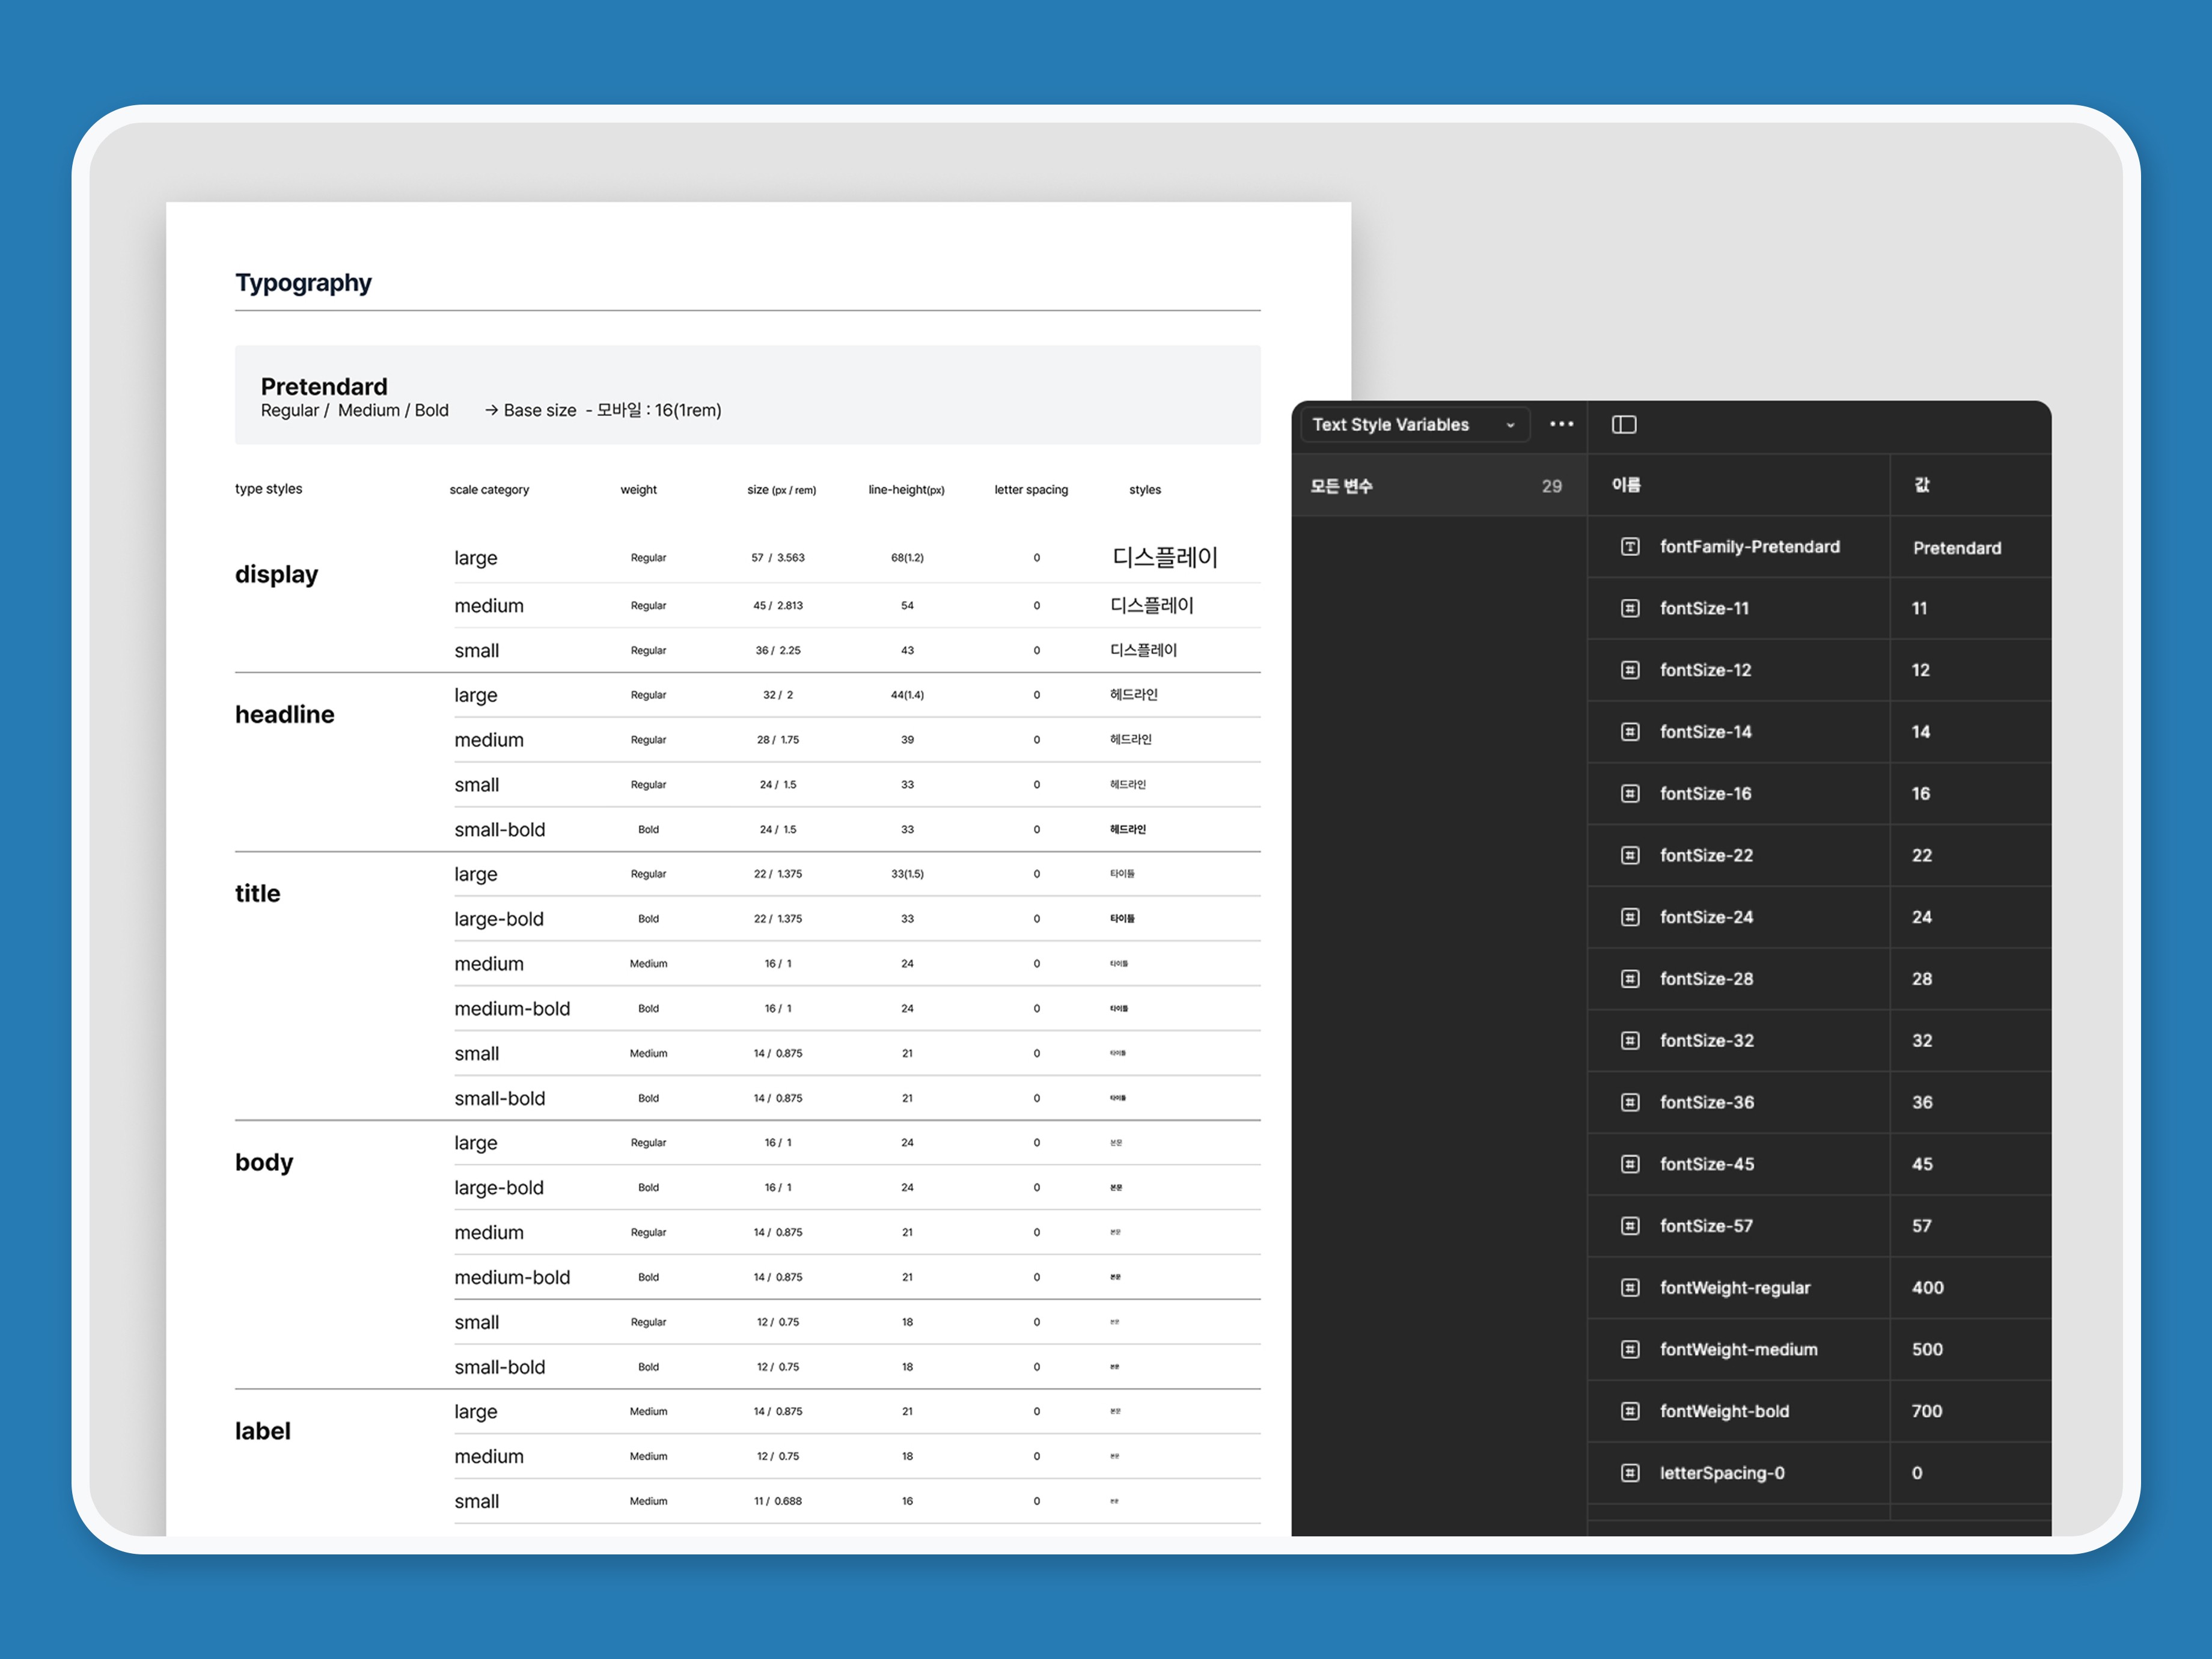Click the fontWeight-bold number type icon
The height and width of the screenshot is (1659, 2212).
click(x=1630, y=1411)
